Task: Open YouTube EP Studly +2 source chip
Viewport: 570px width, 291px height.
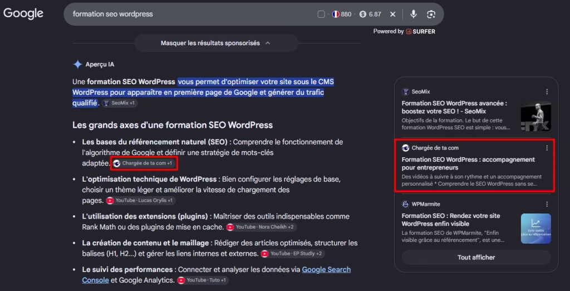Action: [x=293, y=253]
